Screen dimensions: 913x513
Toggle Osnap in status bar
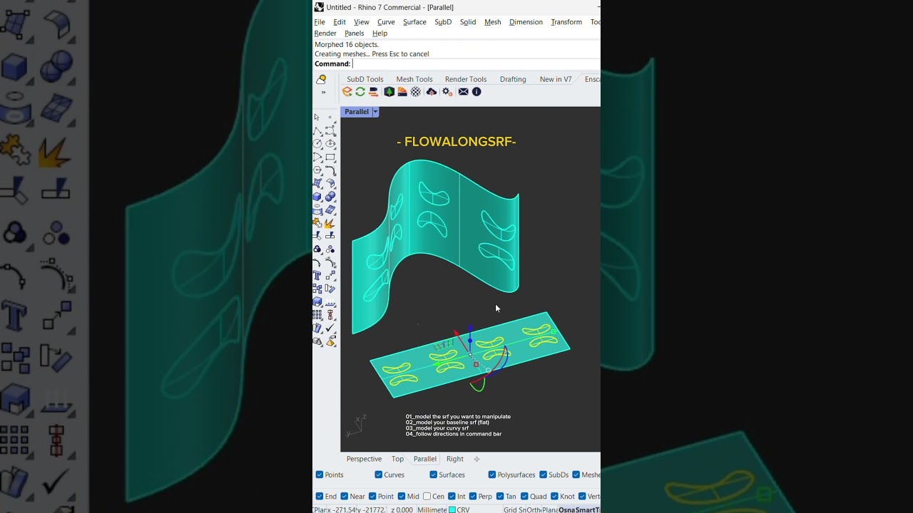[x=566, y=509]
